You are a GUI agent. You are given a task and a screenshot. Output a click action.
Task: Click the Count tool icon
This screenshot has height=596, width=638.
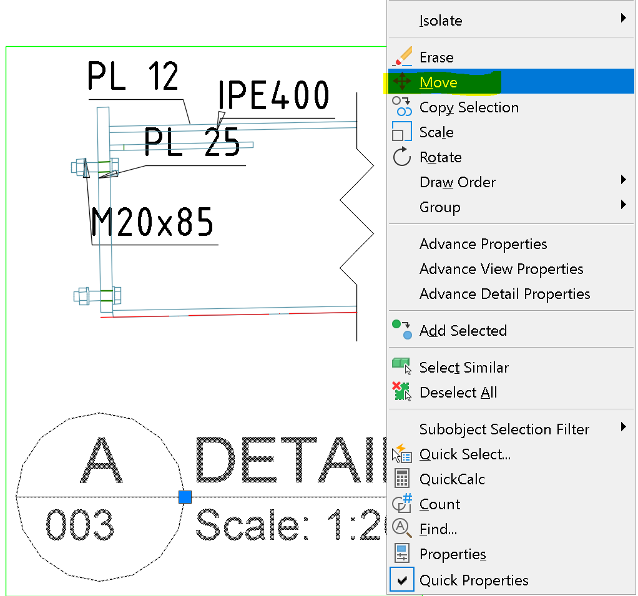click(x=403, y=504)
